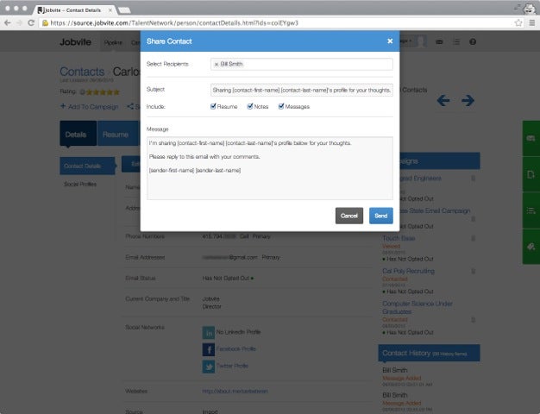This screenshot has height=414, width=540.
Task: Set the contact star rating
Action: pos(103,92)
